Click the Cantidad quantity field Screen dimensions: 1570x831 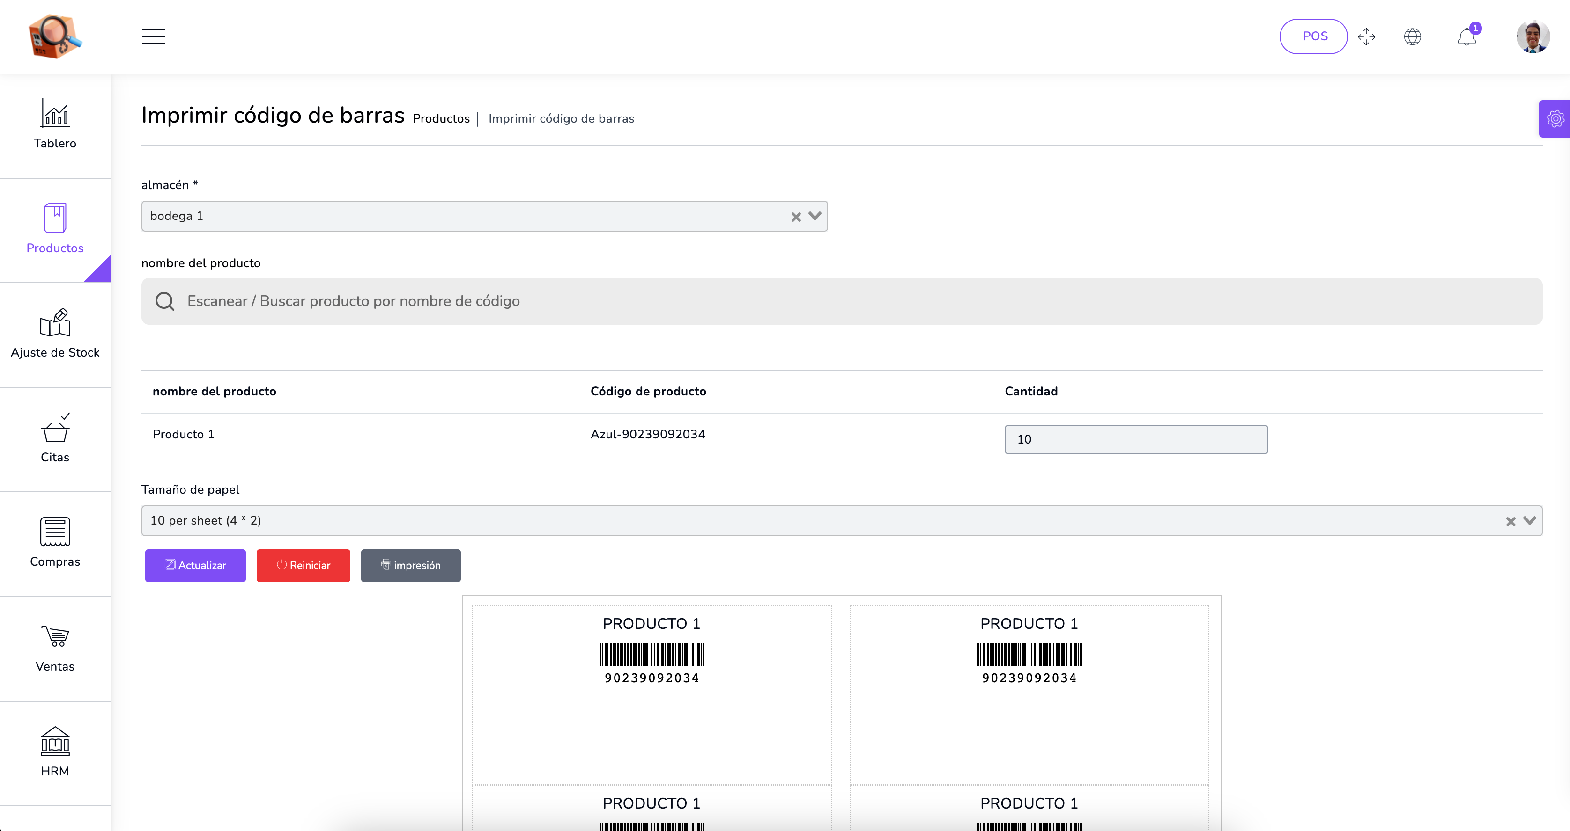pos(1135,439)
